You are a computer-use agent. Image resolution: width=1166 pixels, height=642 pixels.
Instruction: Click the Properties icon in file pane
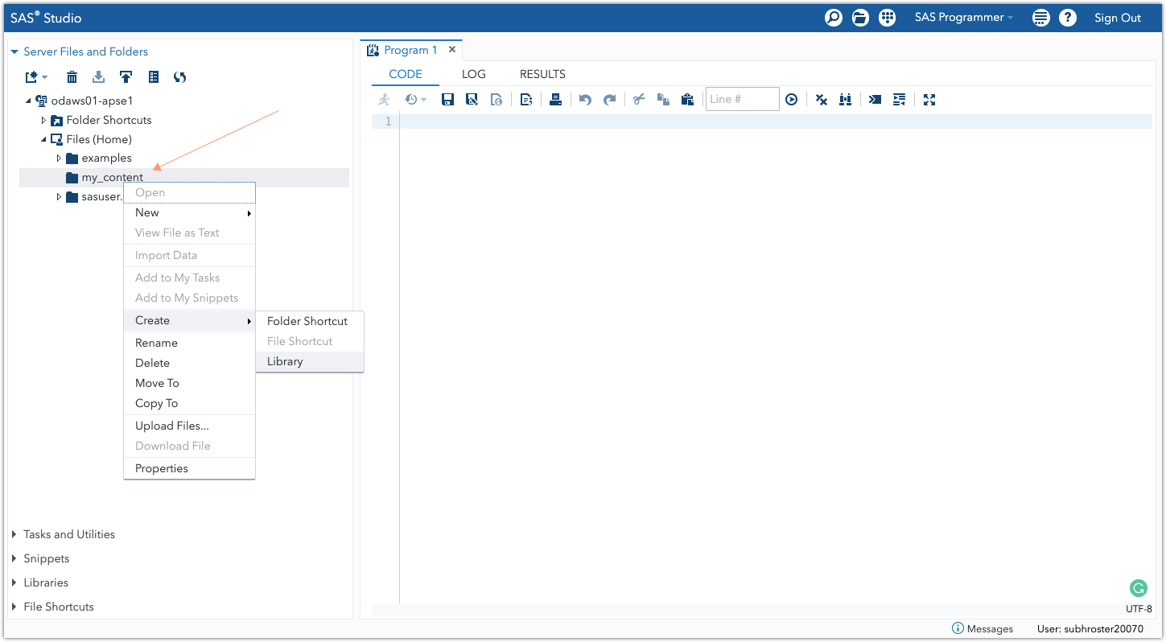[154, 77]
